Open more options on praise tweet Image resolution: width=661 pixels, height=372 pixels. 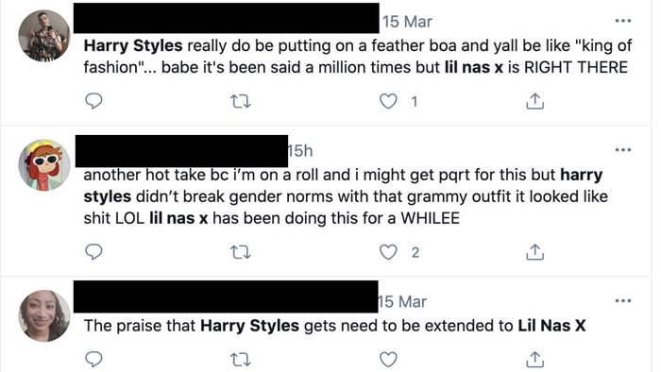click(623, 301)
